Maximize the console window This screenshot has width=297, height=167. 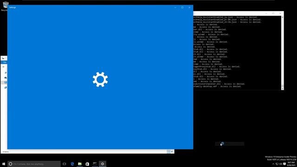(x=273, y=13)
